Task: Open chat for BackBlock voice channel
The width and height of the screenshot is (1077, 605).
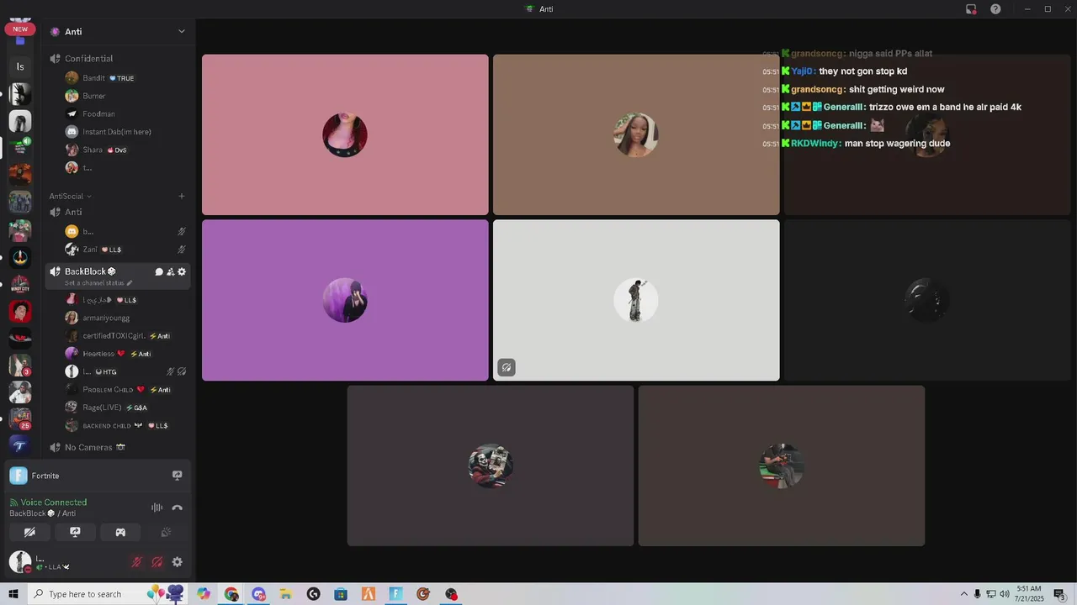Action: (159, 271)
